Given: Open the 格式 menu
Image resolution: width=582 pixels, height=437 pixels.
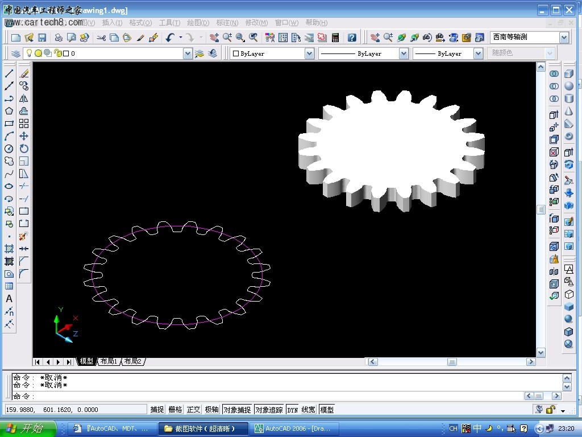Looking at the screenshot, I should point(140,23).
